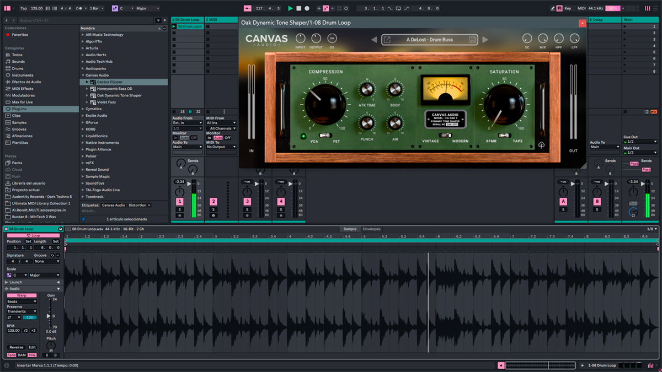Click the Groove hot-swap icon in clip view
This screenshot has width=662, height=372.
pyautogui.click(x=52, y=255)
